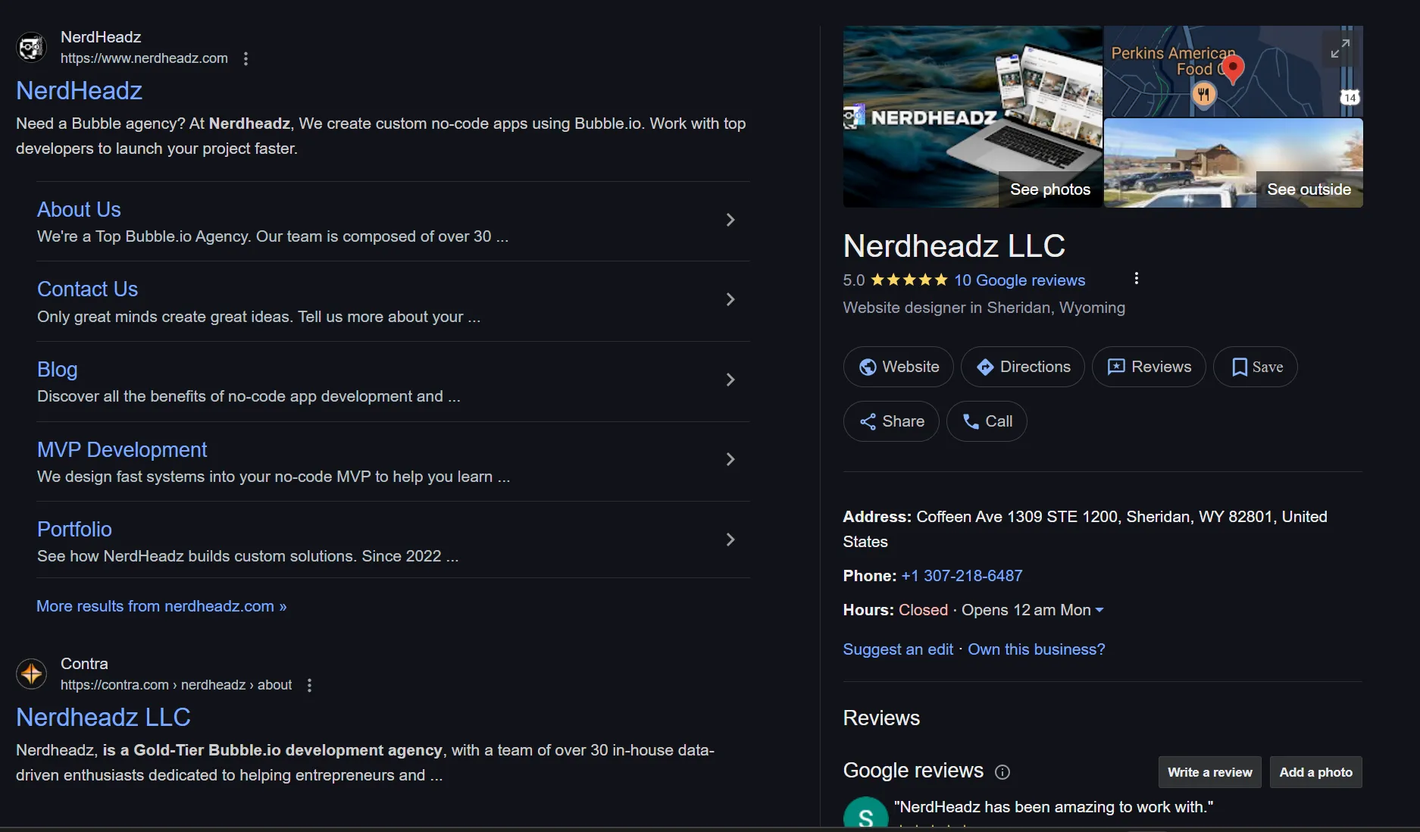1420x832 pixels.
Task: Click the red location pin on the map
Action: [x=1233, y=70]
